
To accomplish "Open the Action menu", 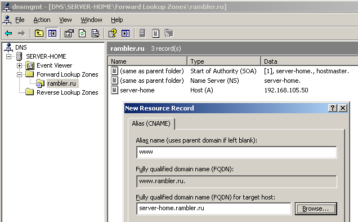I will (42, 20).
